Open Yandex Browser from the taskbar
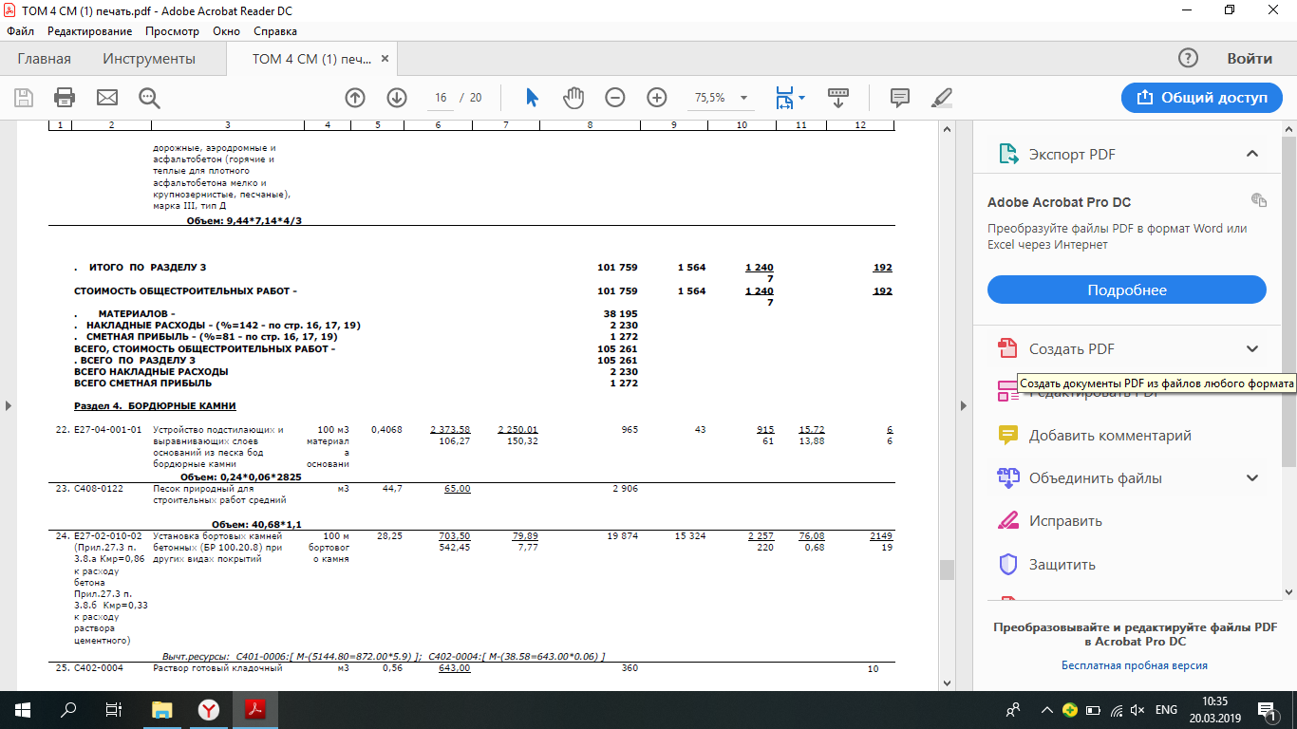This screenshot has height=729, width=1297. click(209, 709)
